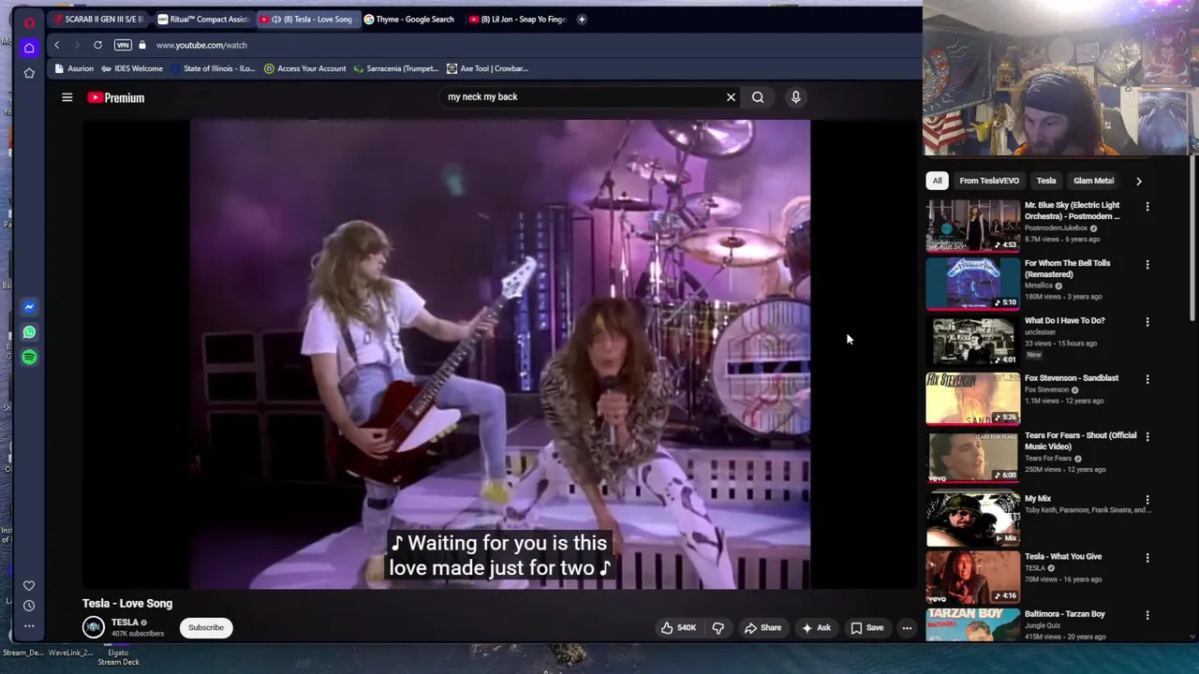Open My Mix playlist thumbnail
1199x674 pixels.
973,519
